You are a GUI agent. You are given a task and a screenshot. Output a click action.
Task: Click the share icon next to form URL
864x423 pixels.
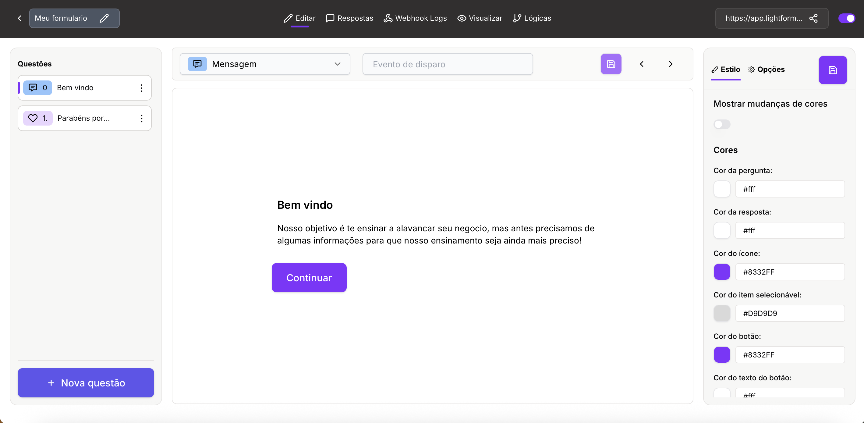click(x=813, y=18)
